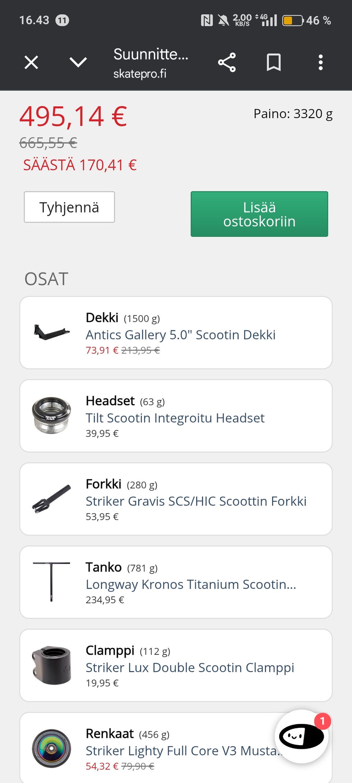The height and width of the screenshot is (783, 352).
Task: Open the three-dot overflow menu
Action: pos(320,62)
